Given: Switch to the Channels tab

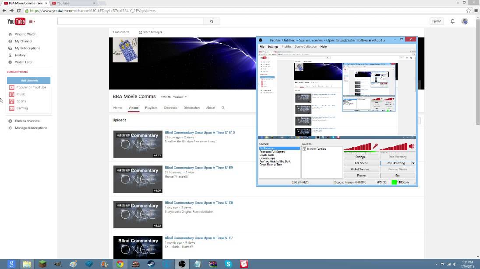Looking at the screenshot, I should (x=170, y=108).
